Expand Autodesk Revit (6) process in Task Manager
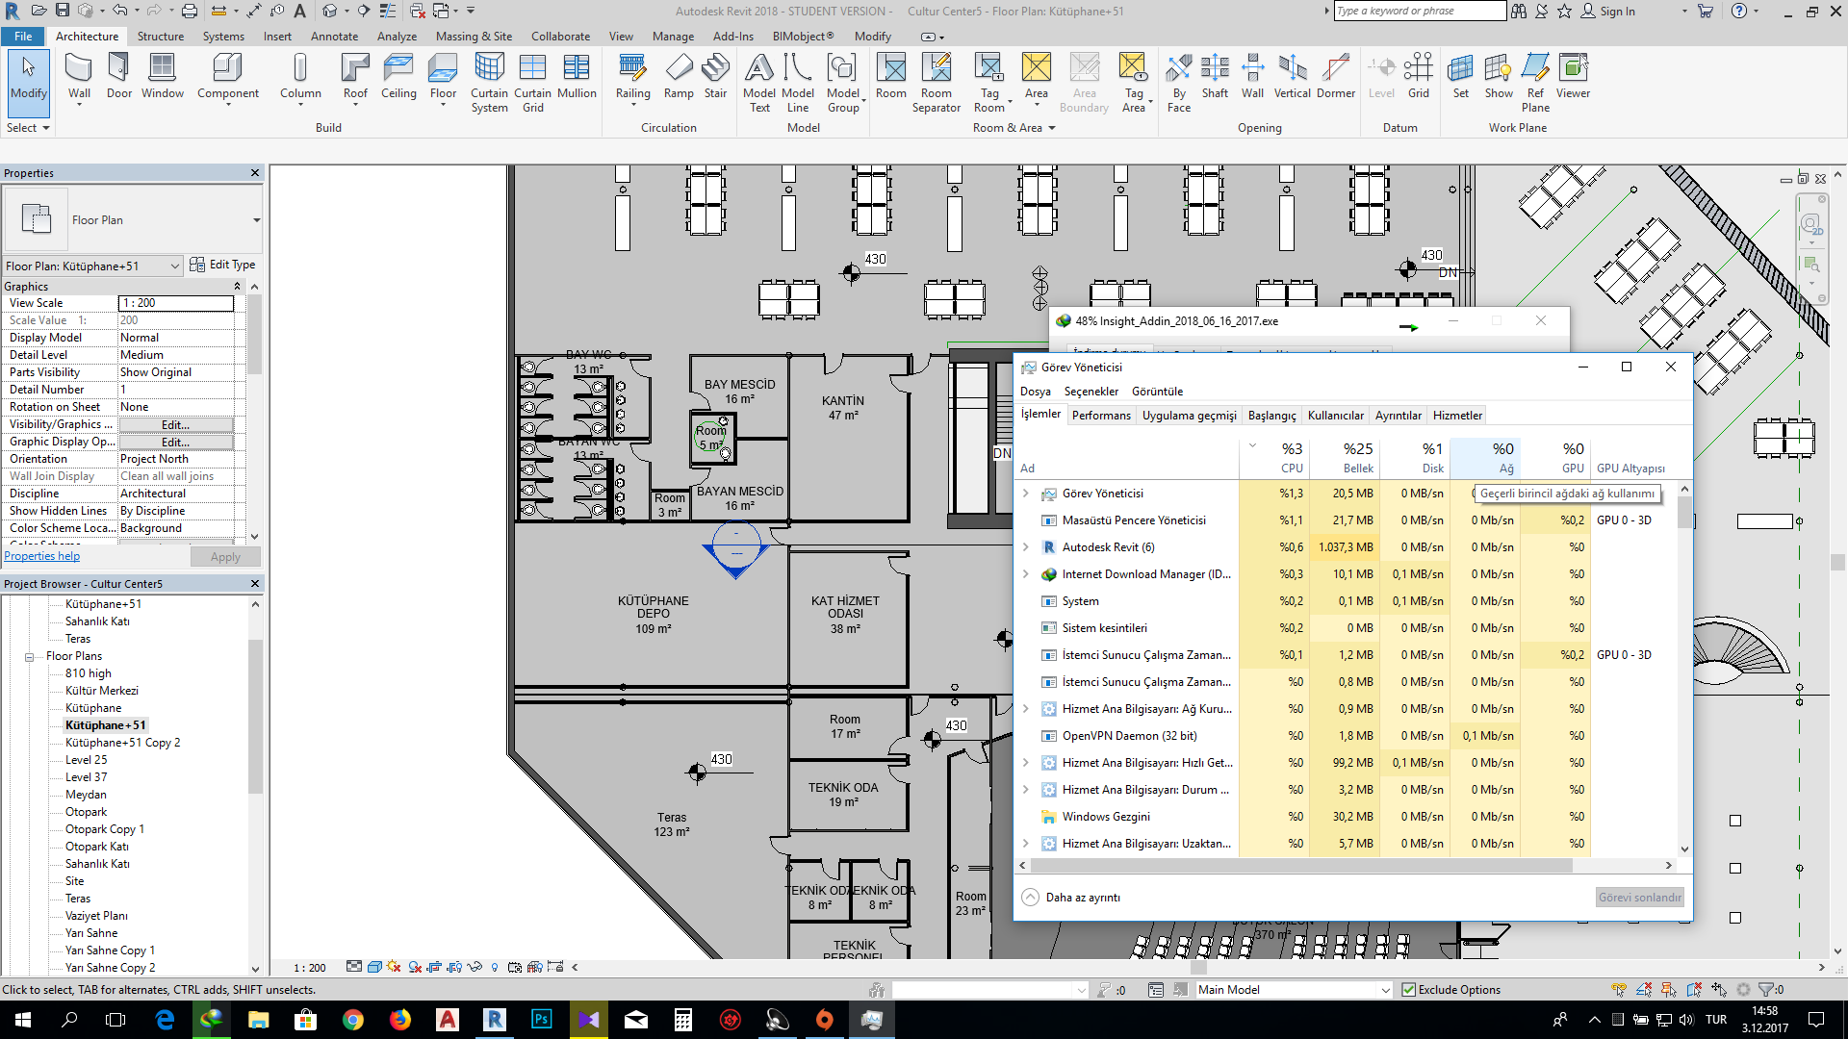The image size is (1848, 1039). click(1025, 547)
